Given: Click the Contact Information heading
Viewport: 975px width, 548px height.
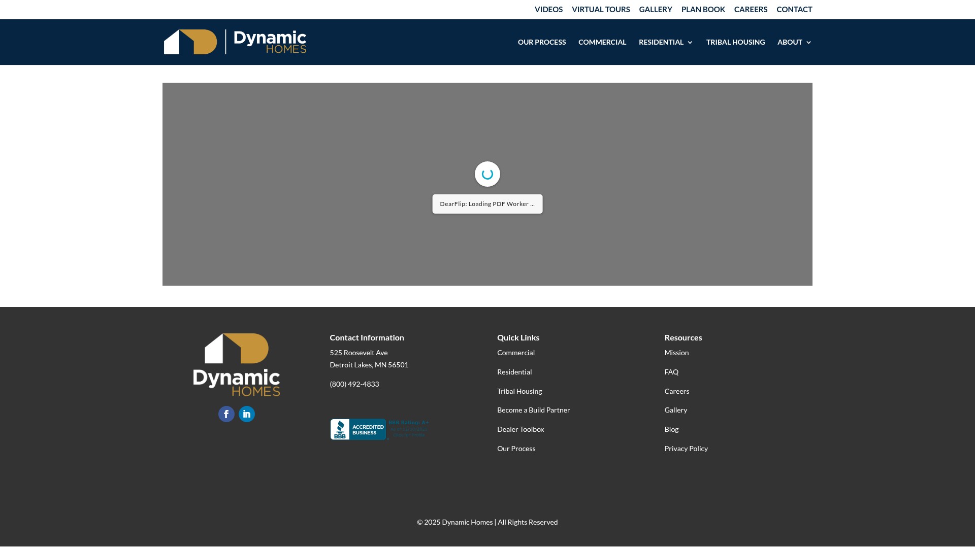Looking at the screenshot, I should tap(367, 337).
